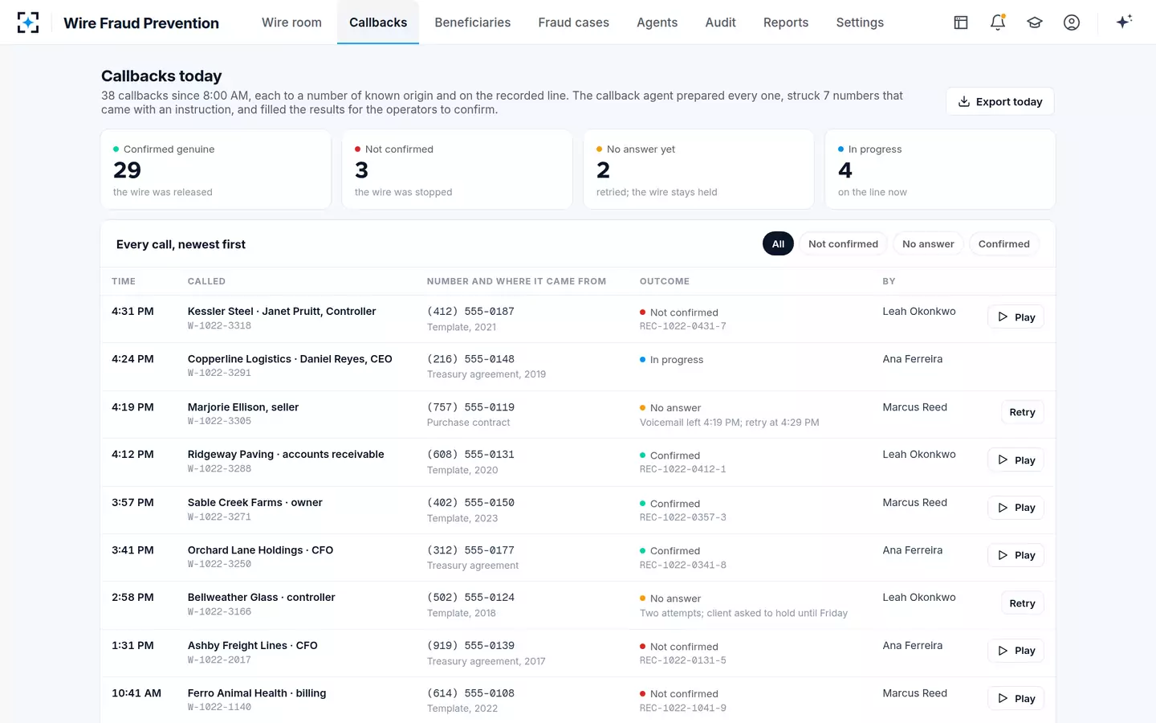Play the Sable Creek Farms recording
1156x723 pixels.
pyautogui.click(x=1016, y=508)
